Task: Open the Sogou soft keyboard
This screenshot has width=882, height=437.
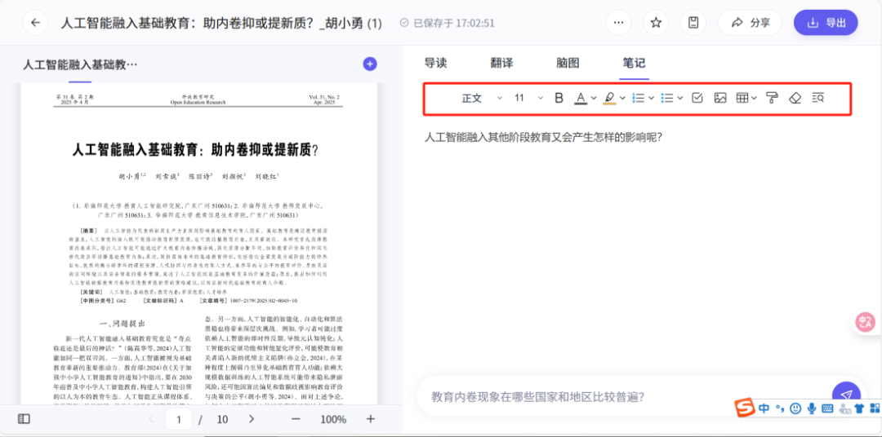Action: [827, 409]
